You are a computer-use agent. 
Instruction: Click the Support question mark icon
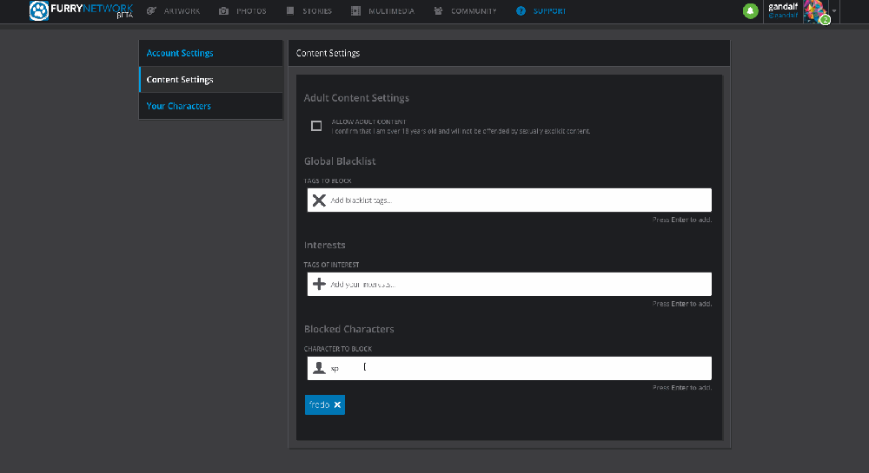pos(521,11)
